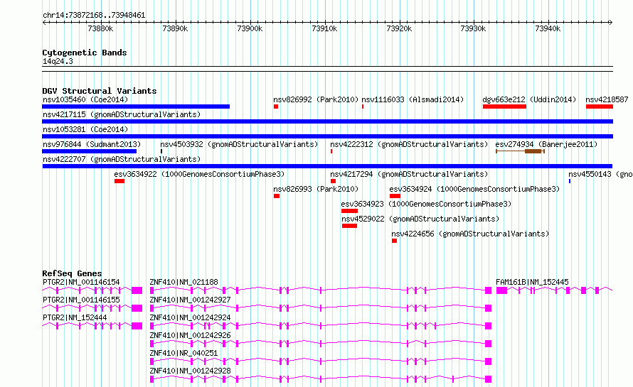Click the ZNF410|NM_001242928 transcript glyph
Screen dimensions: 633x387
click(321, 379)
